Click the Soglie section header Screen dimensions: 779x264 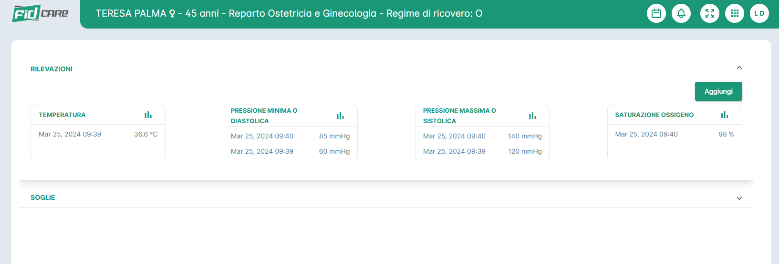(x=43, y=197)
